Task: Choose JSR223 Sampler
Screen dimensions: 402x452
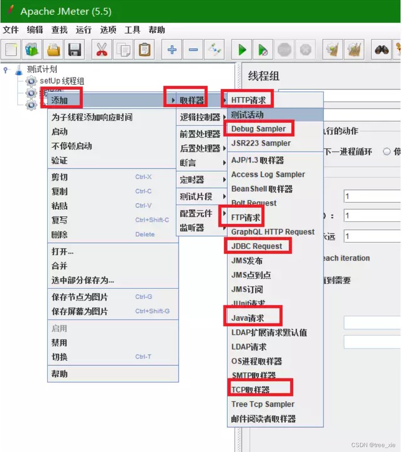Action: tap(276, 143)
